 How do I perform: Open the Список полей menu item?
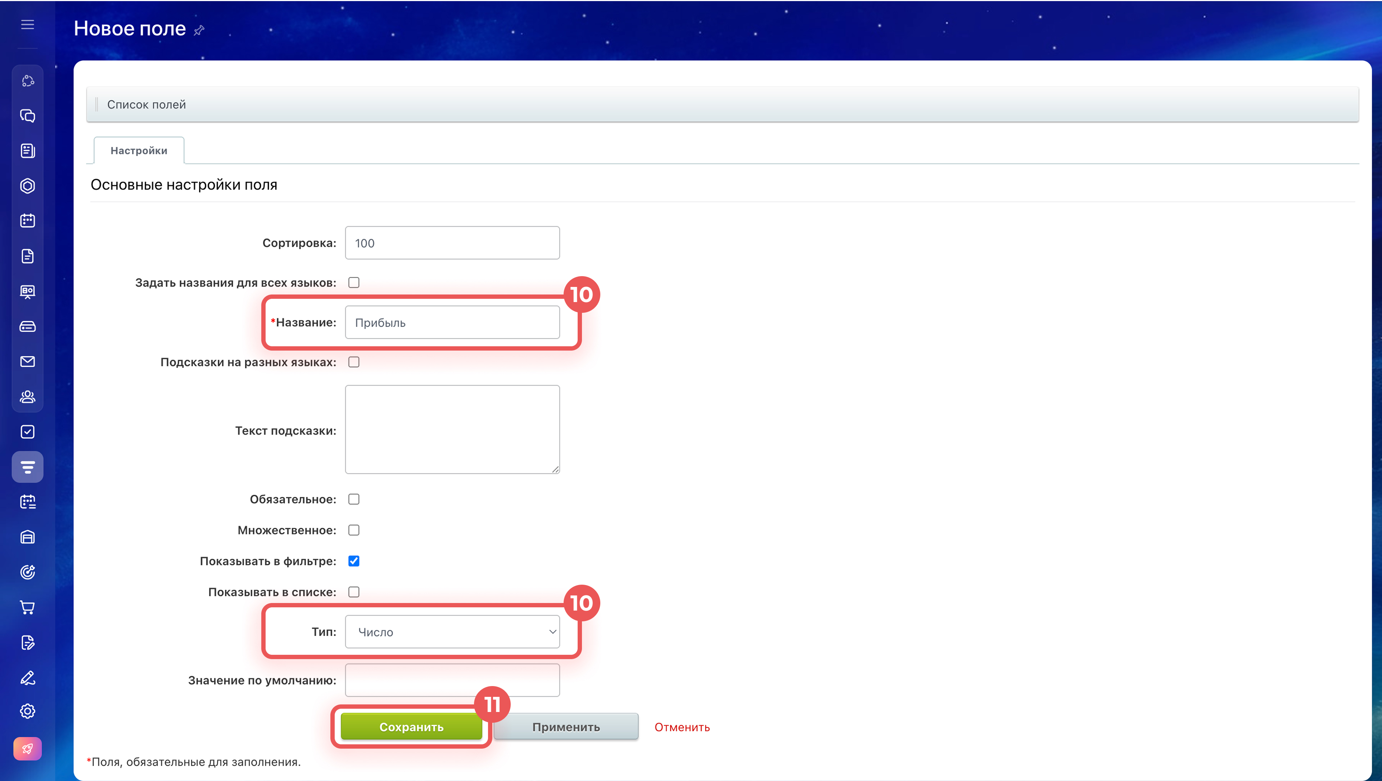pos(146,105)
